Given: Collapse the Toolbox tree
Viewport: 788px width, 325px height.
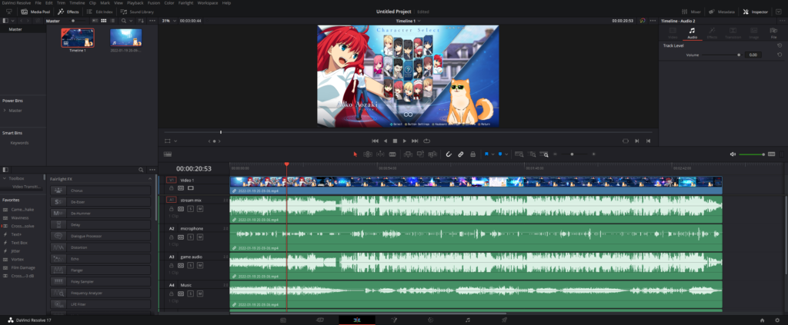Looking at the screenshot, I should click(x=5, y=178).
